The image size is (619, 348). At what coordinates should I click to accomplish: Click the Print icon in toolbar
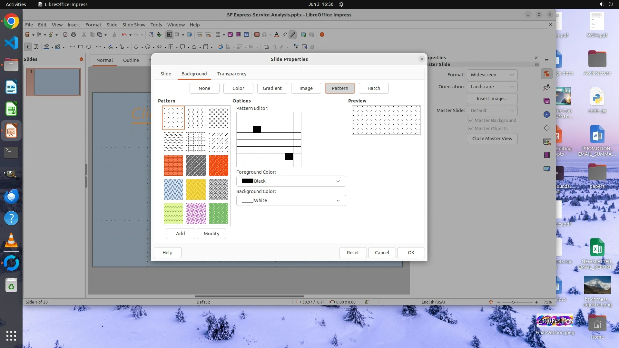coord(74,34)
